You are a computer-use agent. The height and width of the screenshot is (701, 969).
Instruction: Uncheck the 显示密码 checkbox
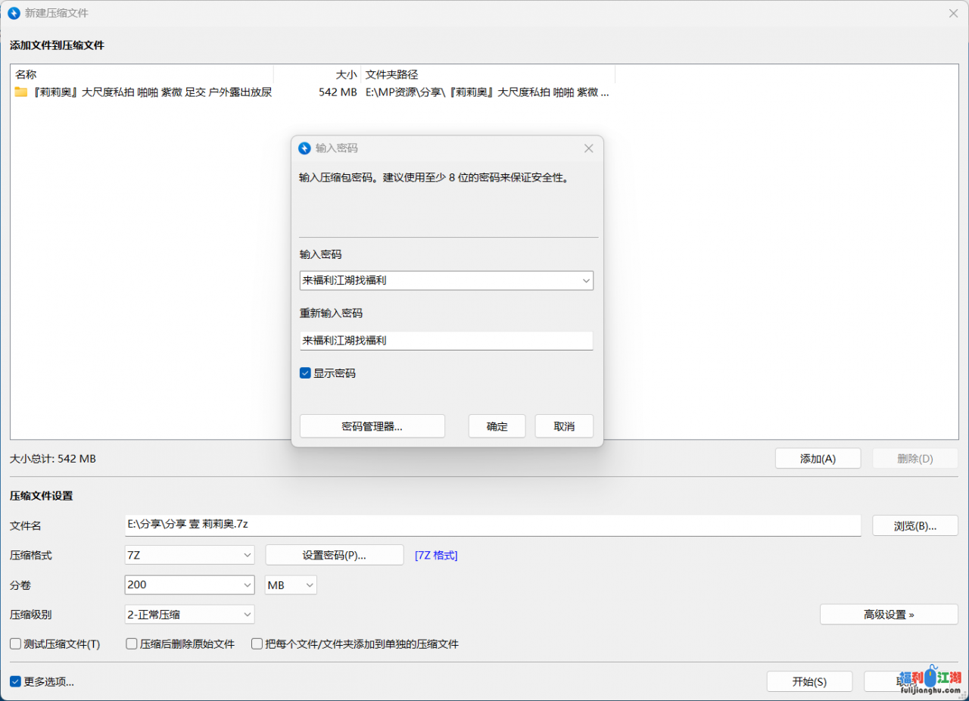(x=305, y=373)
